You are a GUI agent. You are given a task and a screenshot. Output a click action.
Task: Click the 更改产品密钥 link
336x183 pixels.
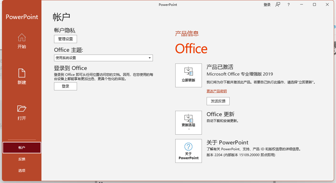coord(216,91)
